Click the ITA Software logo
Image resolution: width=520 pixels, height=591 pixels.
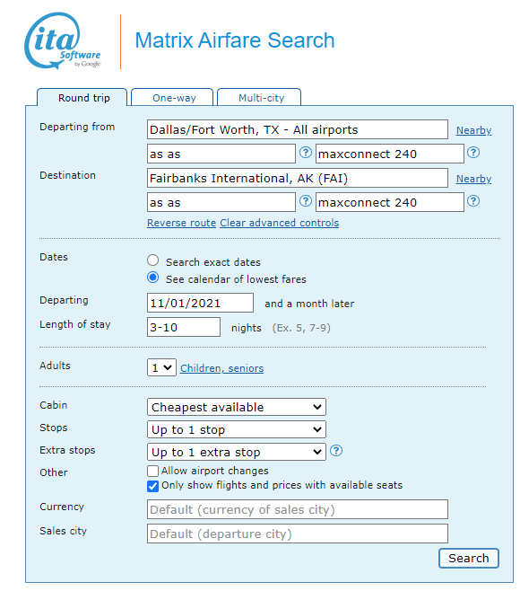(63, 40)
